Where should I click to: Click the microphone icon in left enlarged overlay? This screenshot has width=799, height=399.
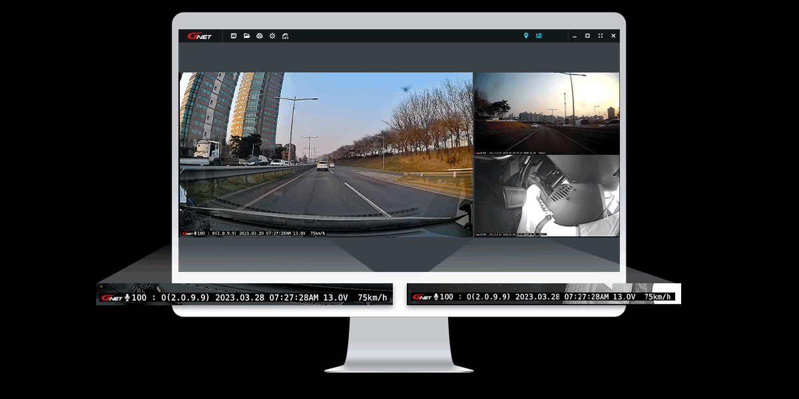127,297
